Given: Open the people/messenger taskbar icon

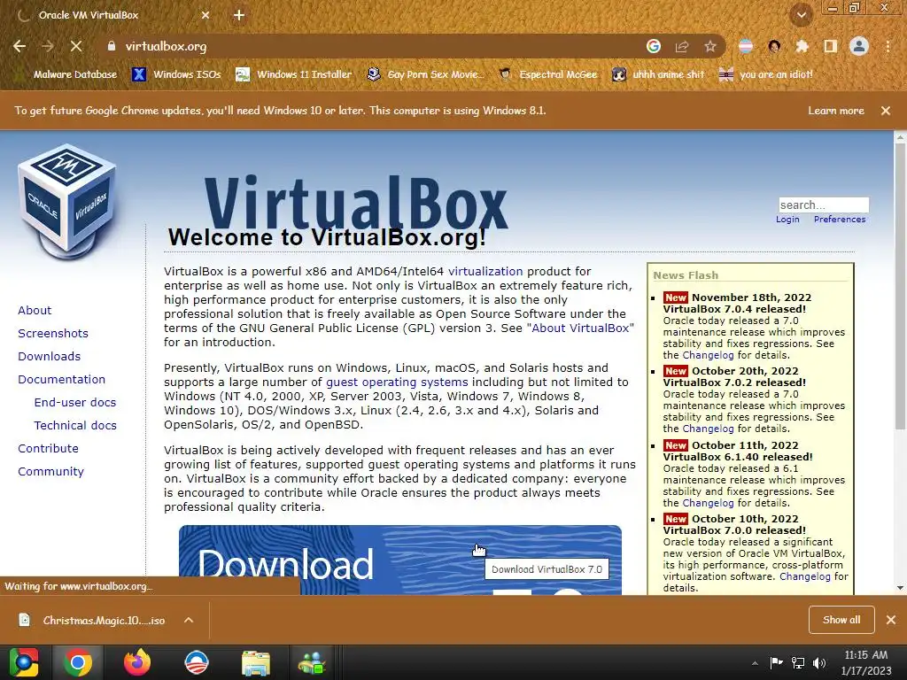Looking at the screenshot, I should click(x=313, y=662).
